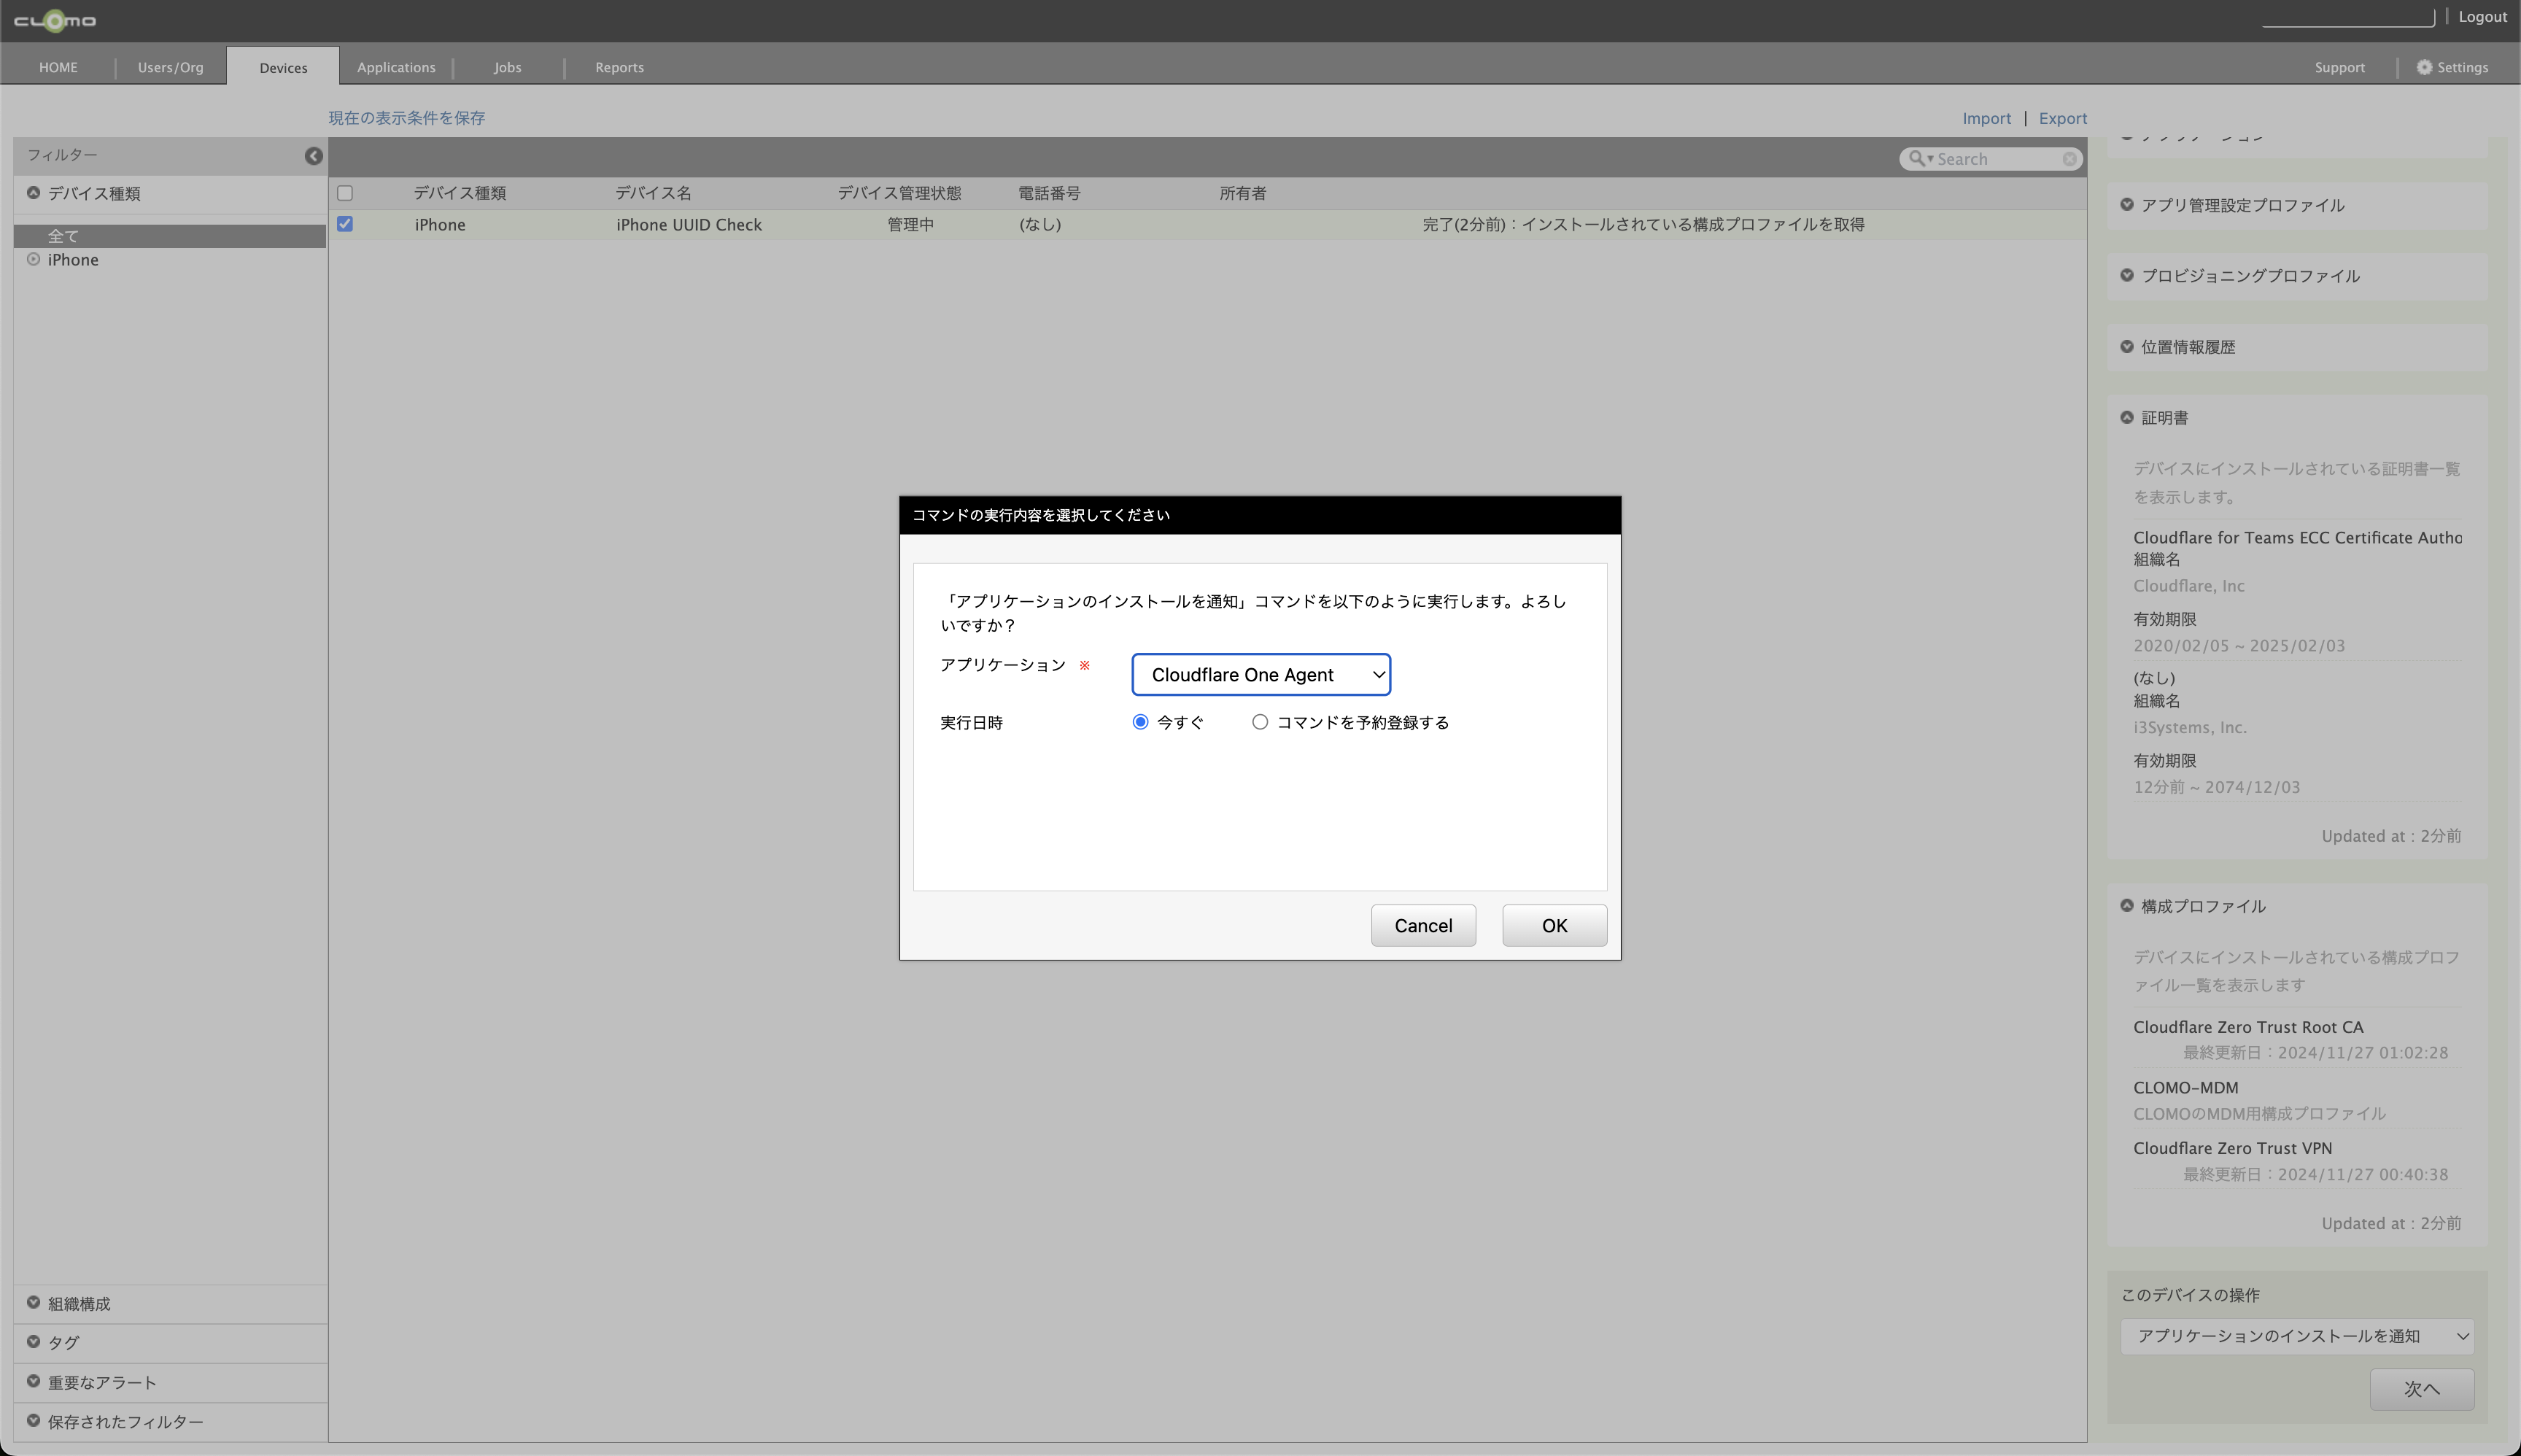Image resolution: width=2521 pixels, height=1456 pixels.
Task: Open the Reports tab
Action: 619,68
